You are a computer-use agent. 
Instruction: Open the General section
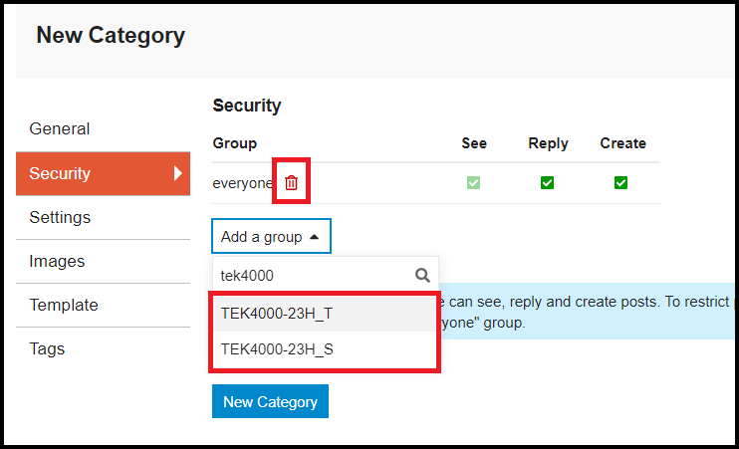[x=103, y=129]
